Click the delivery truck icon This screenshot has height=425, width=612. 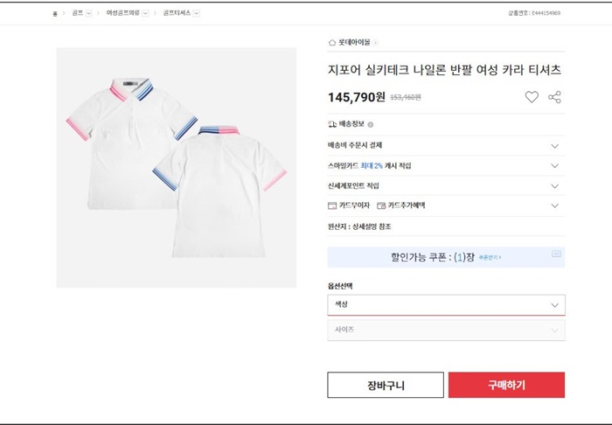tap(332, 125)
